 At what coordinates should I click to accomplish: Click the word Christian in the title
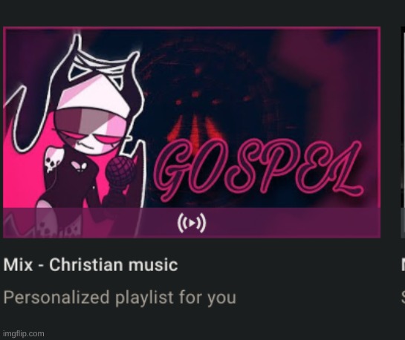coord(86,265)
